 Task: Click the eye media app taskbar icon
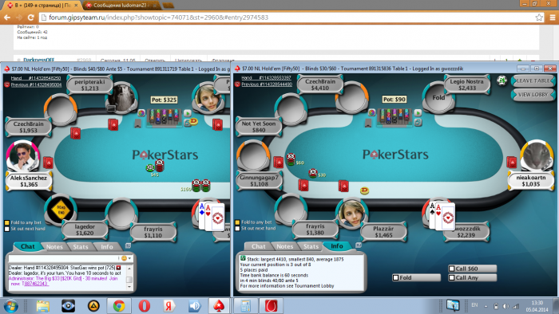pos(68,306)
